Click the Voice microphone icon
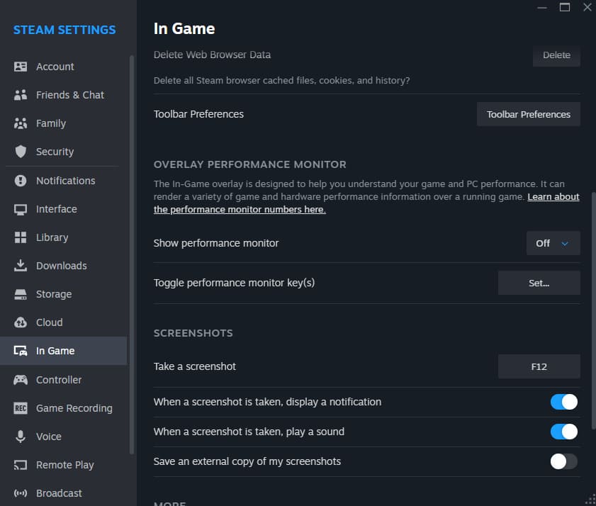596x506 pixels. (x=21, y=437)
